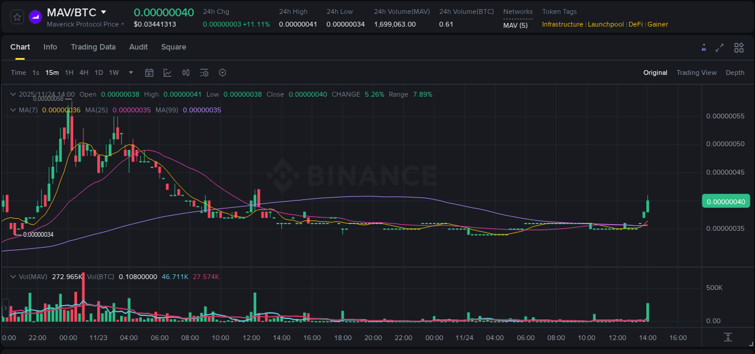755x354 pixels.
Task: Open the date range calendar picker
Action: 149,72
